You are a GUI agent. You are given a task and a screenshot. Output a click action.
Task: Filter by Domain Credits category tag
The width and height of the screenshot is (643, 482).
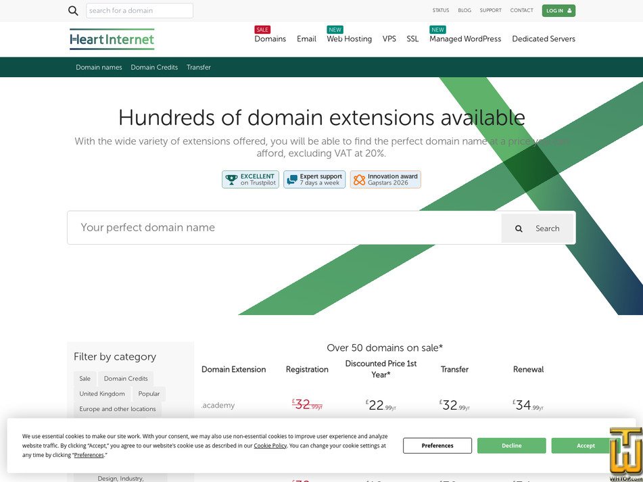[x=126, y=379]
